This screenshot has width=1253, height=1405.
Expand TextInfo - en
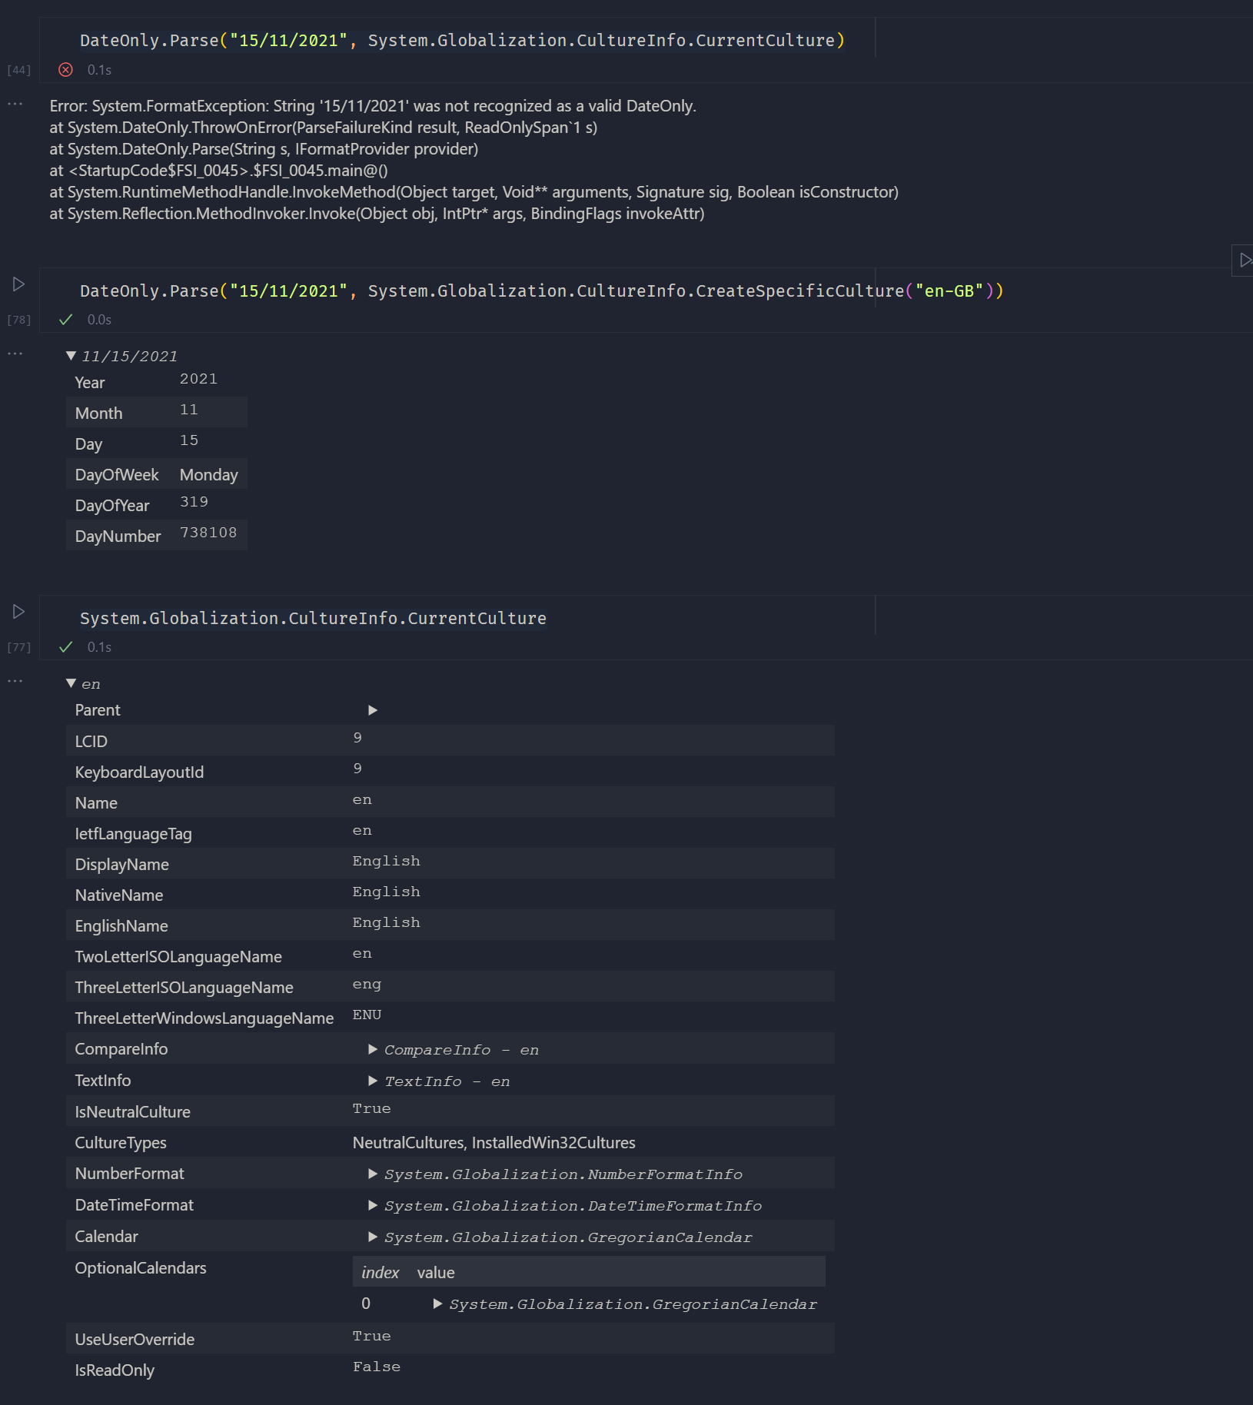(374, 1081)
